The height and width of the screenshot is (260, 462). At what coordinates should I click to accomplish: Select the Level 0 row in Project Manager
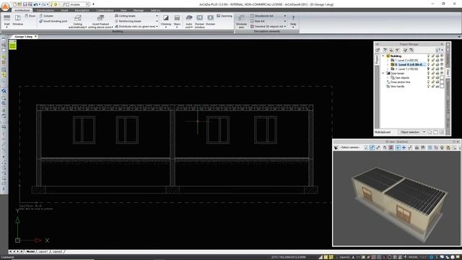pyautogui.click(x=408, y=64)
